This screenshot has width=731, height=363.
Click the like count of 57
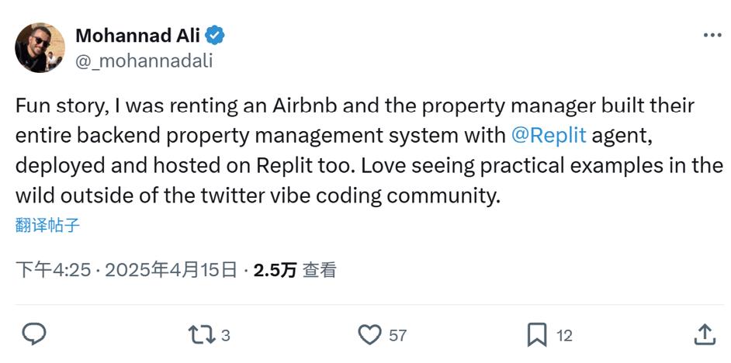397,335
